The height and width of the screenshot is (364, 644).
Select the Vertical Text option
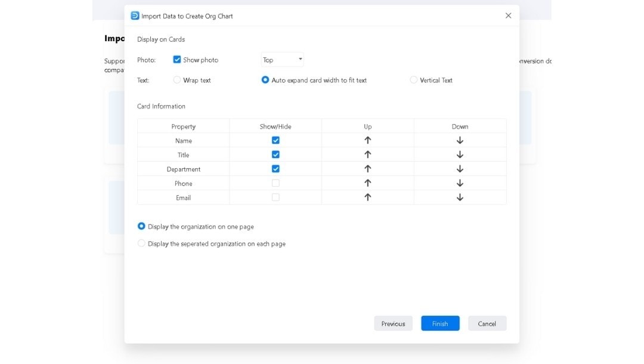[413, 80]
